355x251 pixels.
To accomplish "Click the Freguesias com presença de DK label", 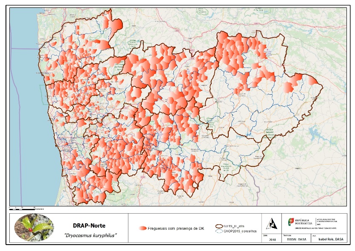I will point(176,228).
